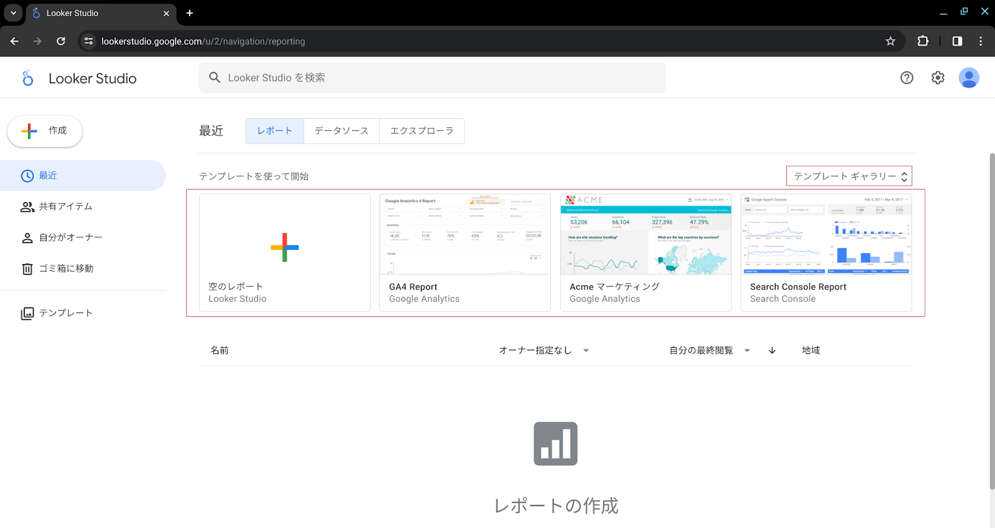Image resolution: width=995 pixels, height=528 pixels.
Task: Click the search magnifier icon
Action: (x=215, y=78)
